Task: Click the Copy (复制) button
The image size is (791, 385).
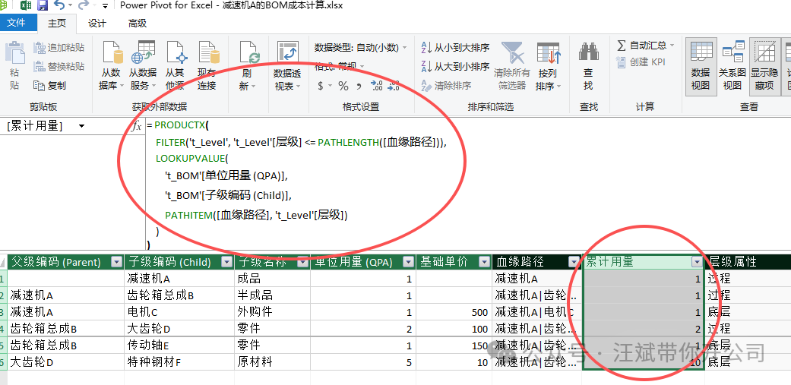Action: click(49, 86)
